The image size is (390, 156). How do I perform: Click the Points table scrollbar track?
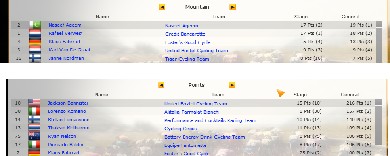(379, 125)
